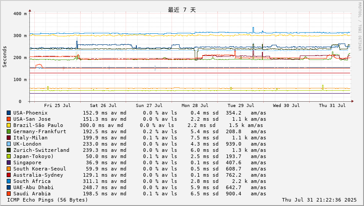Select the South Koera-Seoul legend label
The image size is (364, 206).
pos(40,169)
